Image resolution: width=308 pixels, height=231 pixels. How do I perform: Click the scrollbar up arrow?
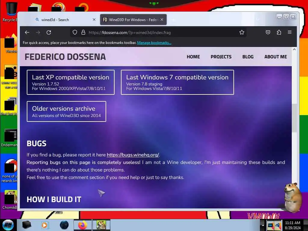(x=294, y=50)
